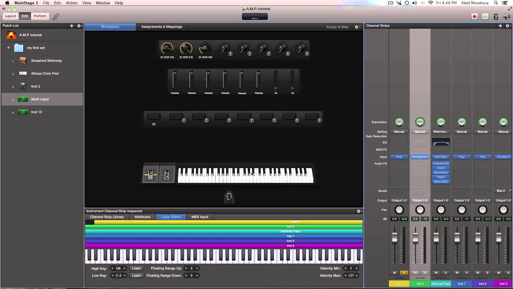Click Learn next to Low Key

click(137, 276)
